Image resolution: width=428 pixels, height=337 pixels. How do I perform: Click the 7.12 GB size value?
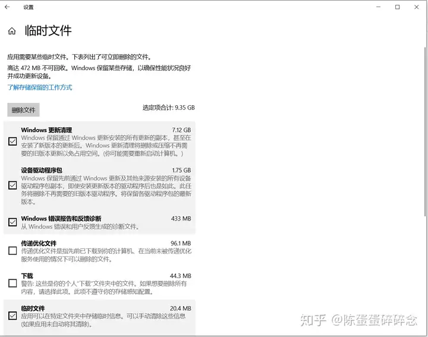pyautogui.click(x=181, y=130)
